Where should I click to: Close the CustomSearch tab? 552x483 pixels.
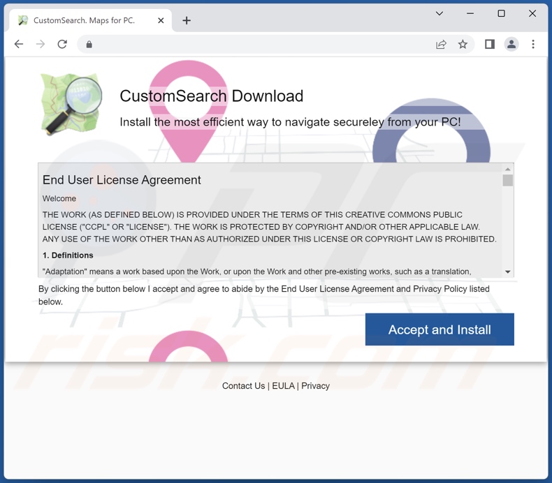coord(161,20)
